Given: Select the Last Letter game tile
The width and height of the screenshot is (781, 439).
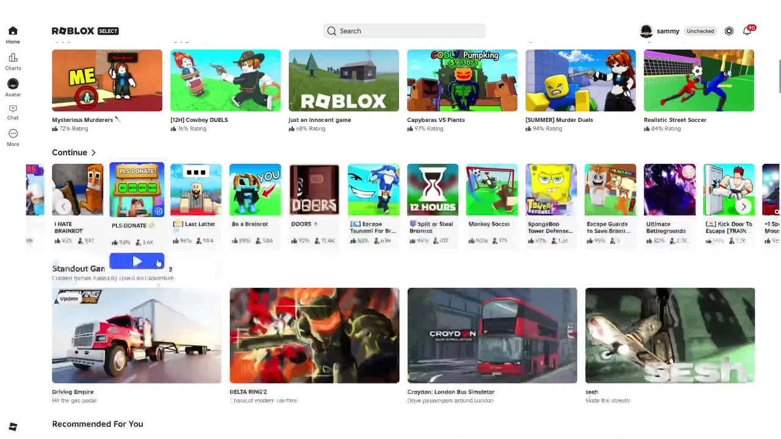Looking at the screenshot, I should tap(196, 190).
